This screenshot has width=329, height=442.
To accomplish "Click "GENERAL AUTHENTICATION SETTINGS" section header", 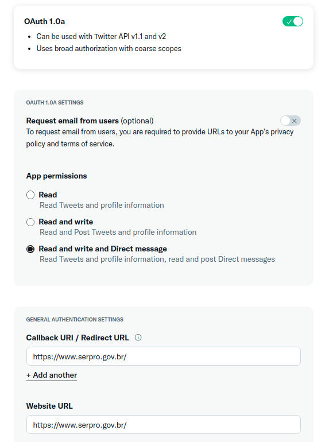I will point(75,320).
